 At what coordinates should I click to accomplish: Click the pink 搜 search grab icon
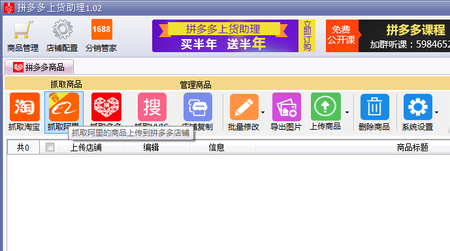click(152, 107)
